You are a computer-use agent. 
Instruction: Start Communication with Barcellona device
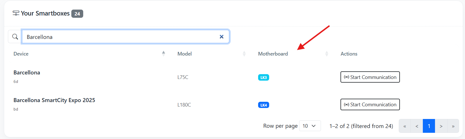[x=370, y=77]
